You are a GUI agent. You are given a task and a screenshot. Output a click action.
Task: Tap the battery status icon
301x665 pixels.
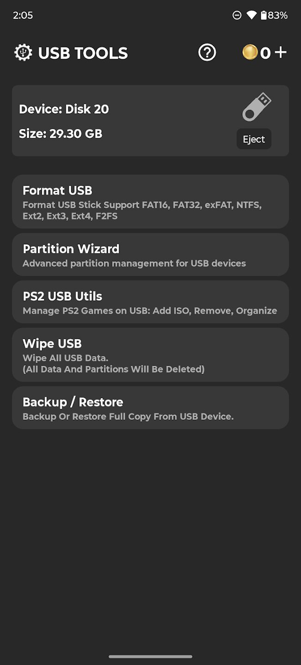264,15
